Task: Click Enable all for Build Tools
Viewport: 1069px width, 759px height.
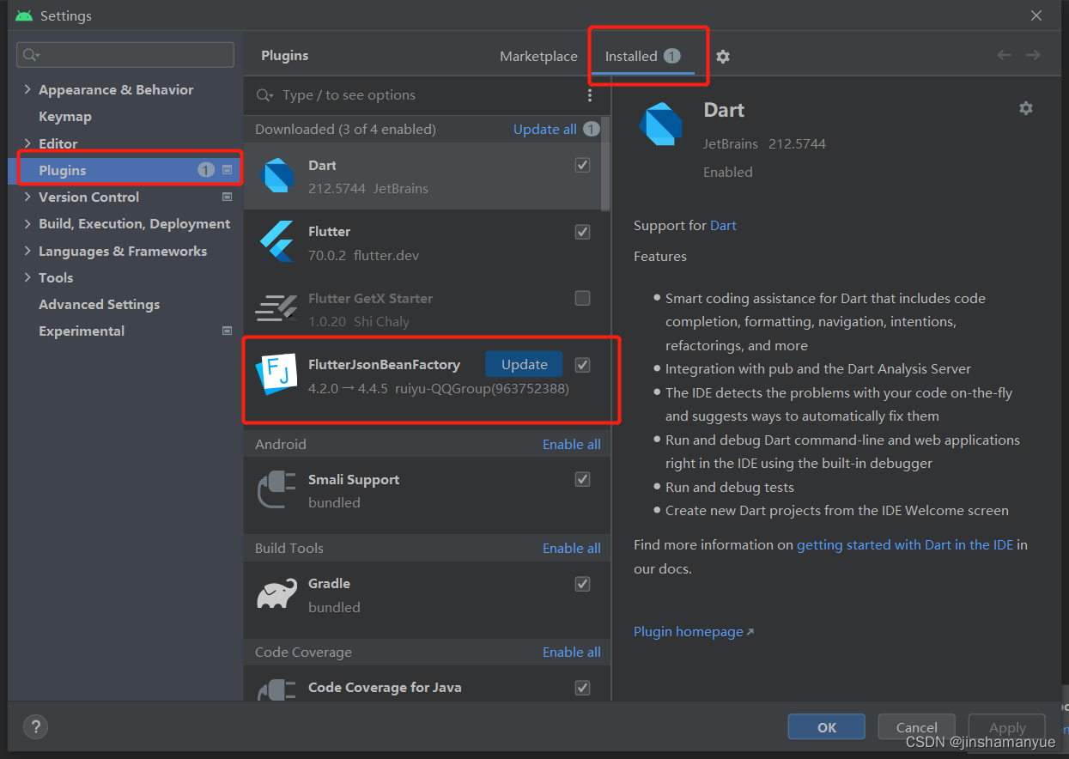Action: pyautogui.click(x=572, y=548)
